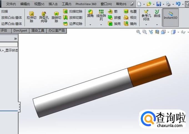Expand the side panel double chevron
Screen dimensions: 189x134
point(15,39)
